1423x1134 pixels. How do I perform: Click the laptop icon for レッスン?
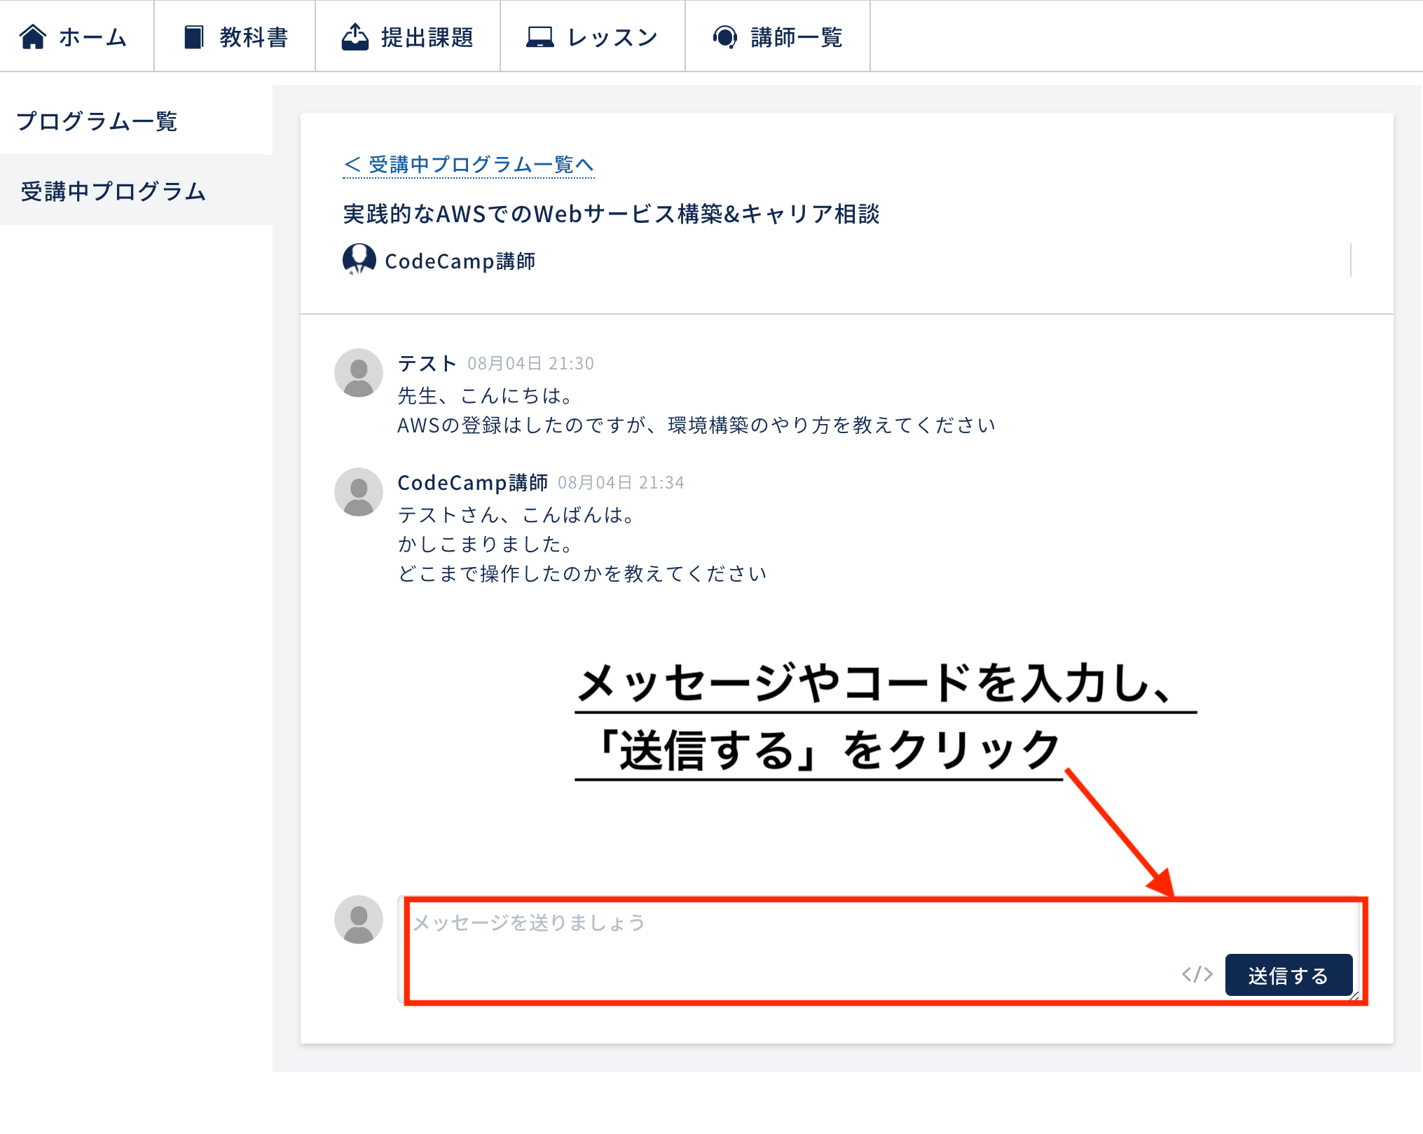pyautogui.click(x=540, y=37)
